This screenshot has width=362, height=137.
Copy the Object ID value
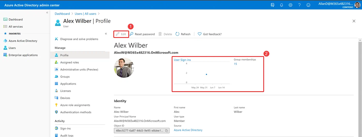(x=166, y=131)
